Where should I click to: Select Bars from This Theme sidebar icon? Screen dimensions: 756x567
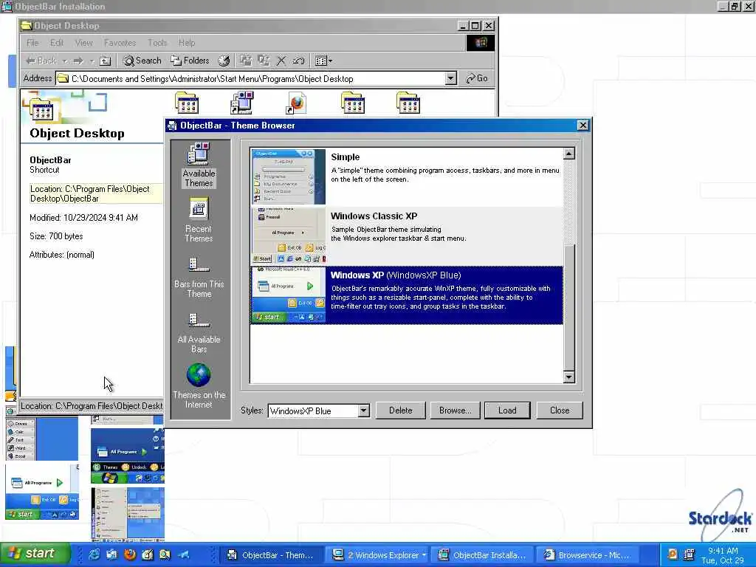[199, 277]
